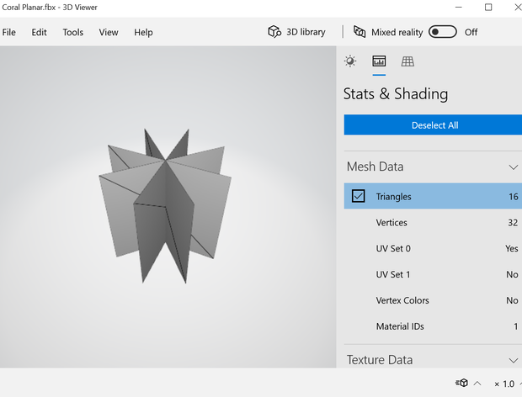Open the Tools menu
The height and width of the screenshot is (397, 522).
[73, 32]
